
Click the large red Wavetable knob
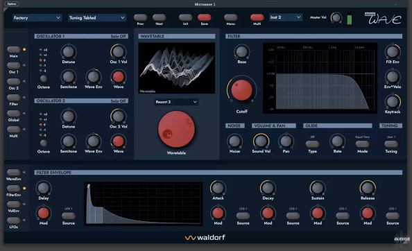176,129
